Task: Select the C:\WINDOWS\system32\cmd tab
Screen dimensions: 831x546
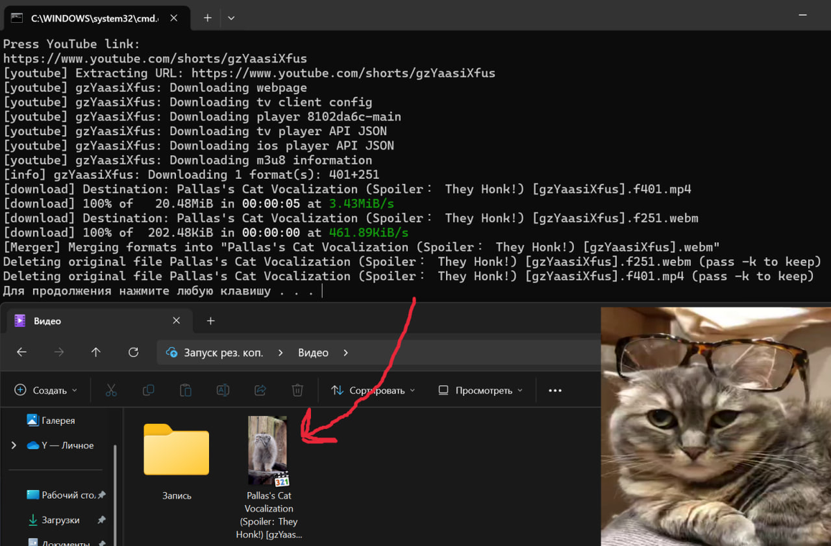Action: pyautogui.click(x=96, y=18)
